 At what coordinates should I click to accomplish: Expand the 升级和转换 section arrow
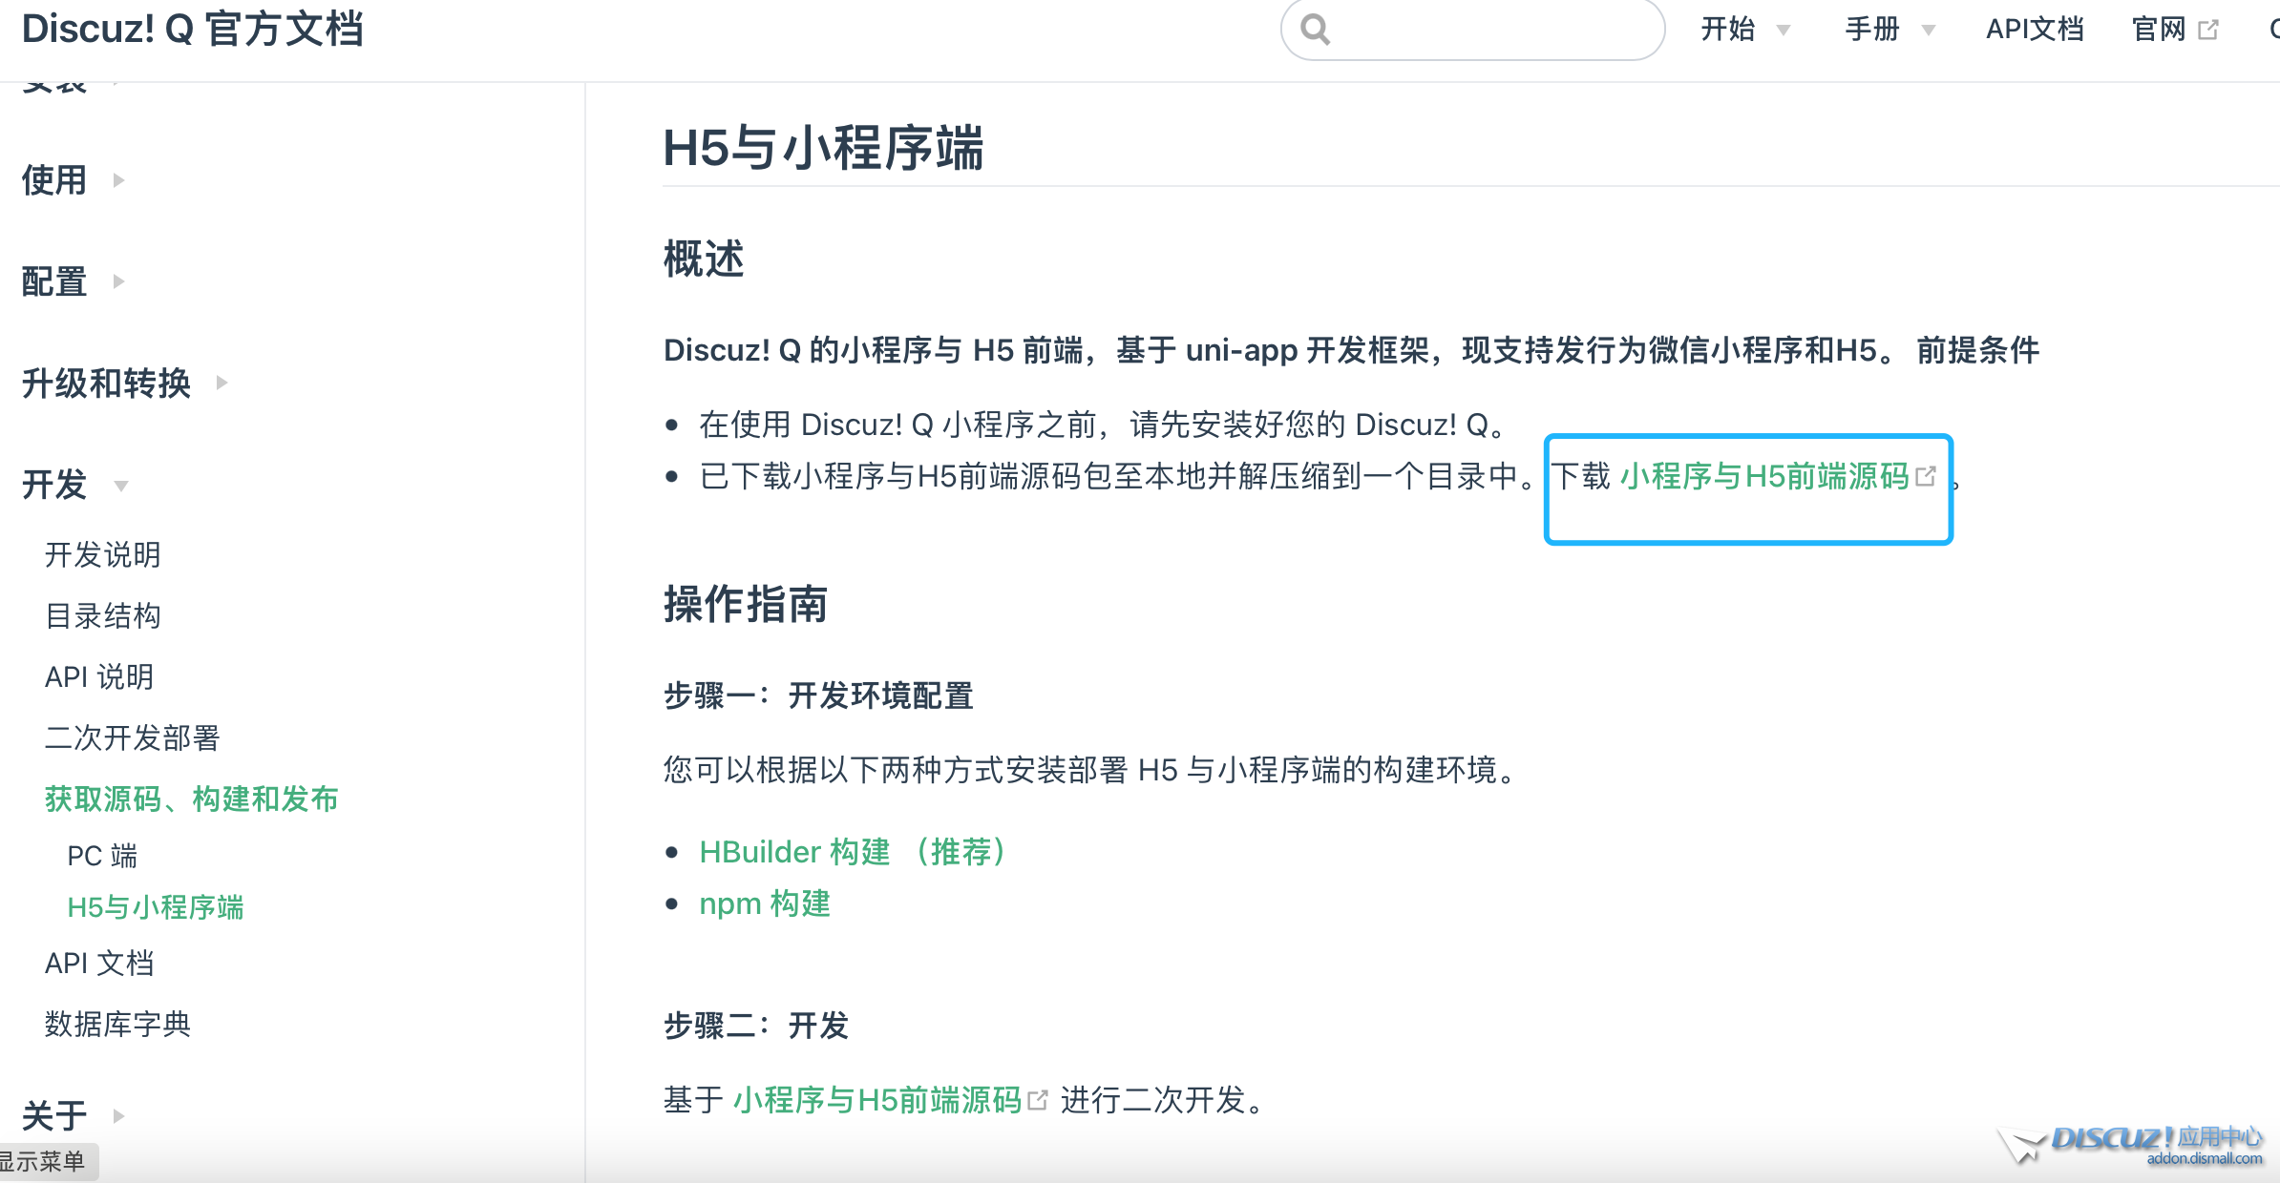(222, 383)
